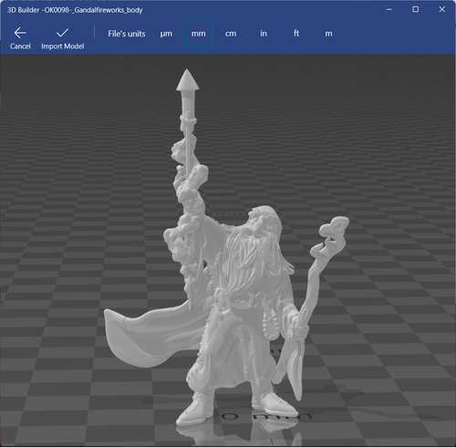Maximize the 3D Builder window

(x=415, y=9)
